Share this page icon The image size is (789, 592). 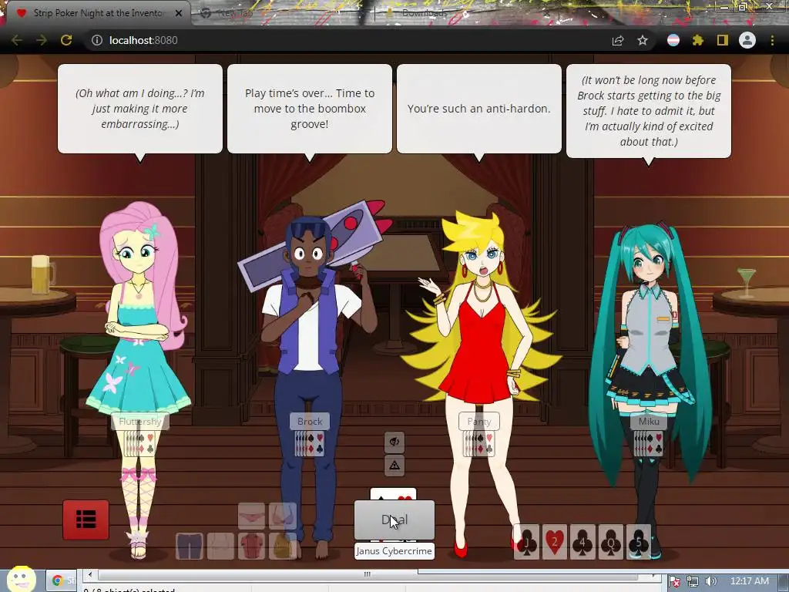coord(618,40)
